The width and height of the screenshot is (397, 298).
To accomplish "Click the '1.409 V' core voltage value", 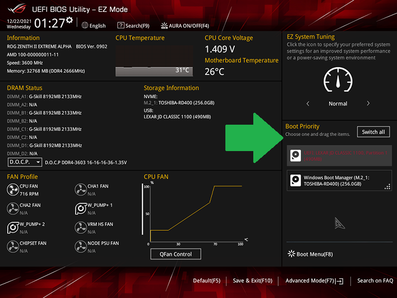I will pyautogui.click(x=220, y=49).
